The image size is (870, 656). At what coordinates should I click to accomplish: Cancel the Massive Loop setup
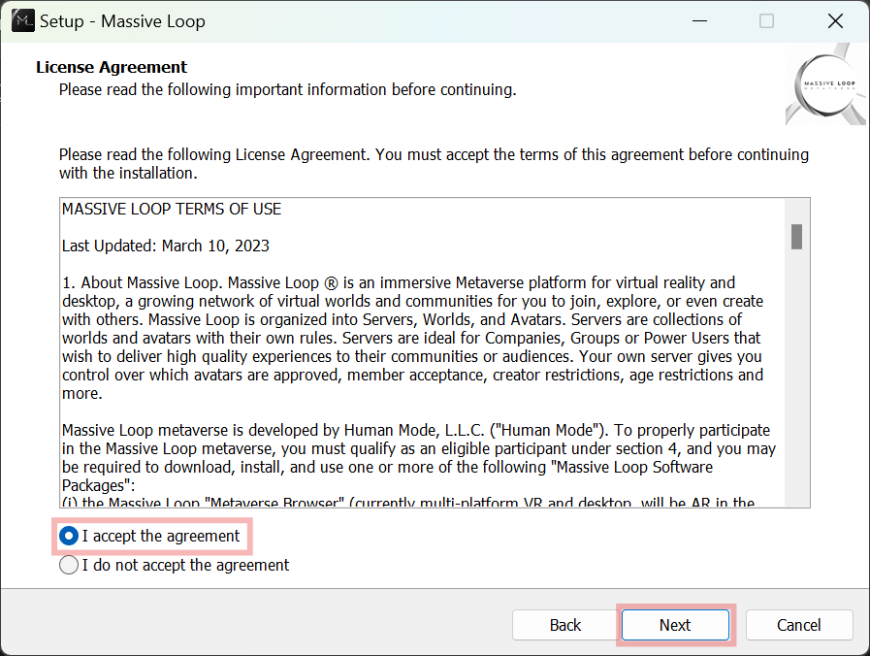pos(799,625)
